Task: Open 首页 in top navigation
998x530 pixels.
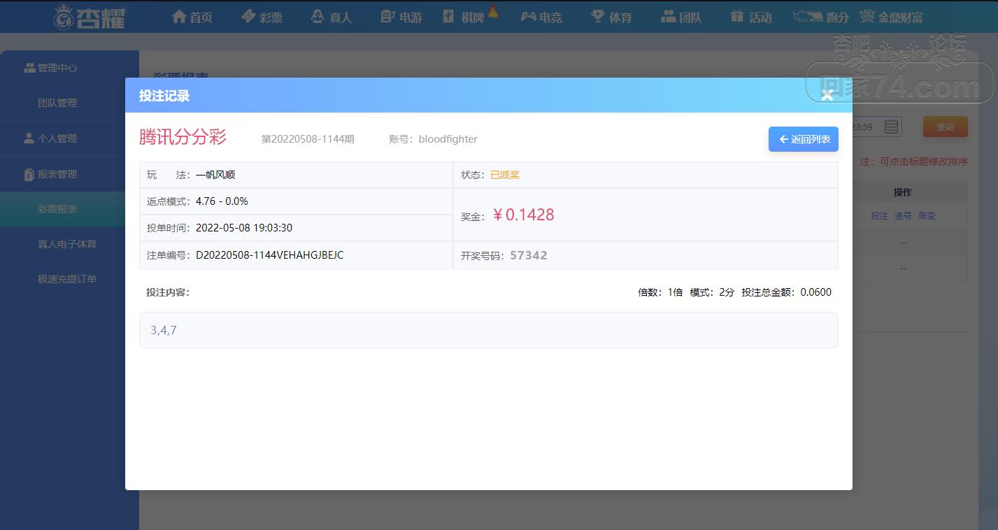Action: click(x=201, y=17)
